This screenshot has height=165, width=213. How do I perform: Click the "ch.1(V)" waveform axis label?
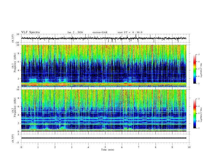13,38
